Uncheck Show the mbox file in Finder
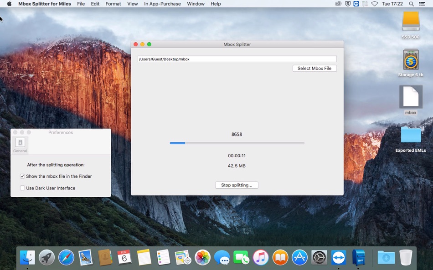 (x=22, y=176)
